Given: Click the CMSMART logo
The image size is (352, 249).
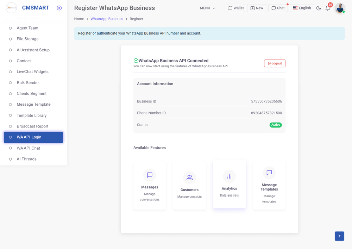Looking at the screenshot, I should pos(11,8).
